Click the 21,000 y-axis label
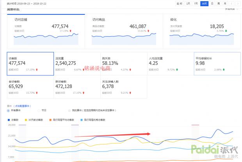242x162 pixels. click(x=12, y=135)
